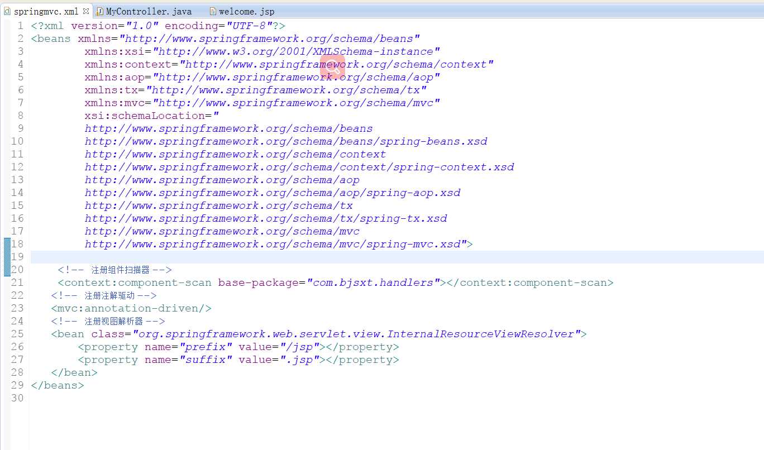764x450 pixels.
Task: Click line number 25 in the gutter
Action: coord(17,334)
